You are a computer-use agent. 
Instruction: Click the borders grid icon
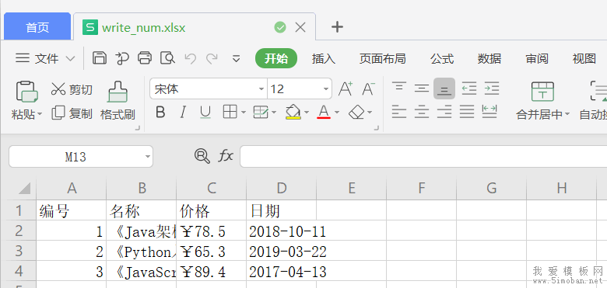pyautogui.click(x=230, y=112)
